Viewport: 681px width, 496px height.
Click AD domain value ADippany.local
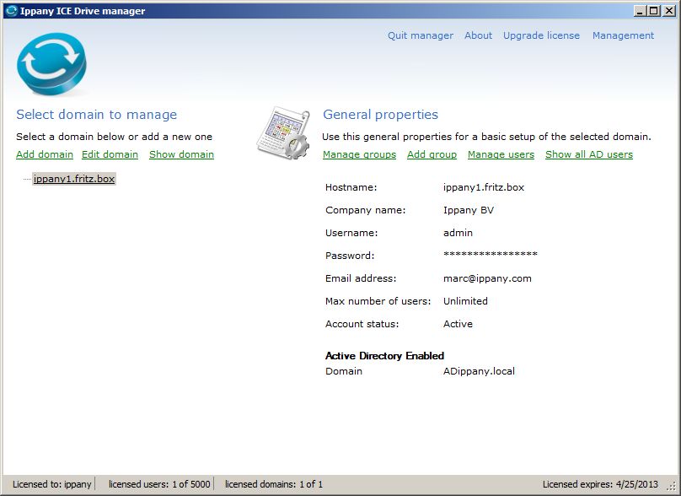[479, 371]
